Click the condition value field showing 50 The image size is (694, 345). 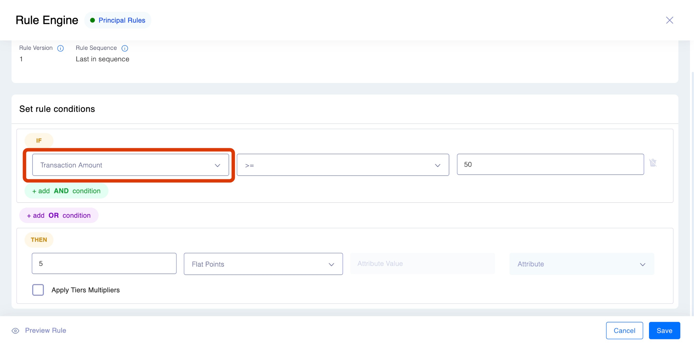point(550,164)
